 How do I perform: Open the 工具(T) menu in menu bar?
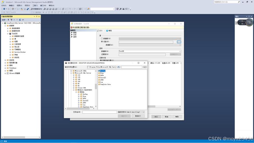click(35, 5)
